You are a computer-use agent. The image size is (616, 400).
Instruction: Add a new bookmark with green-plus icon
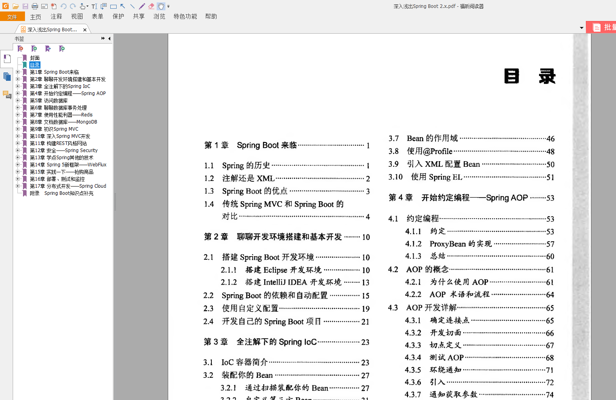[34, 49]
